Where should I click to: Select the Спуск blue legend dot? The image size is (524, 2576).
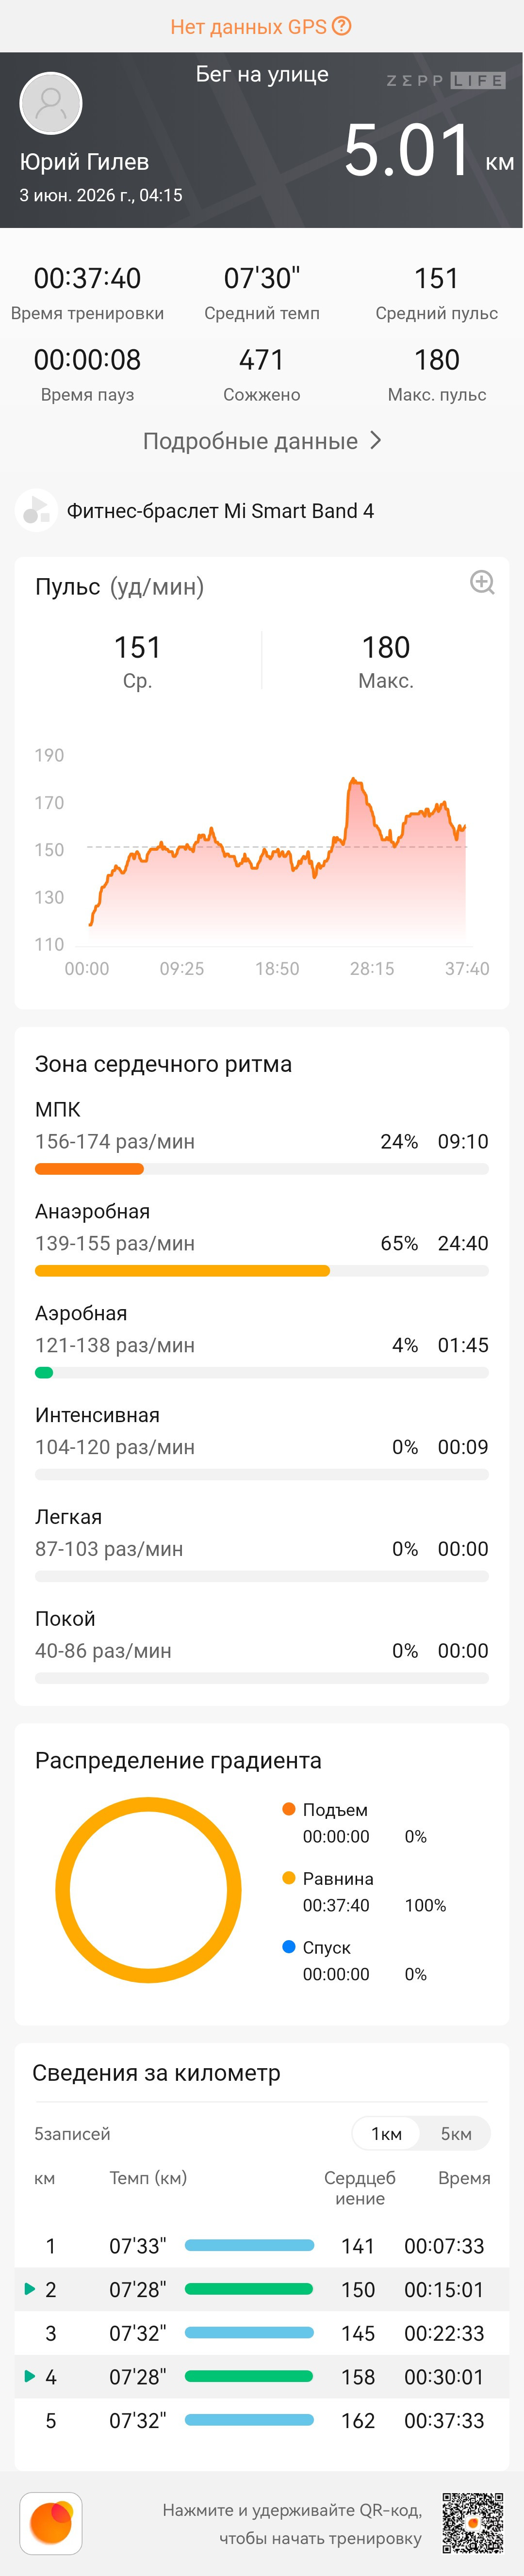(x=289, y=1946)
